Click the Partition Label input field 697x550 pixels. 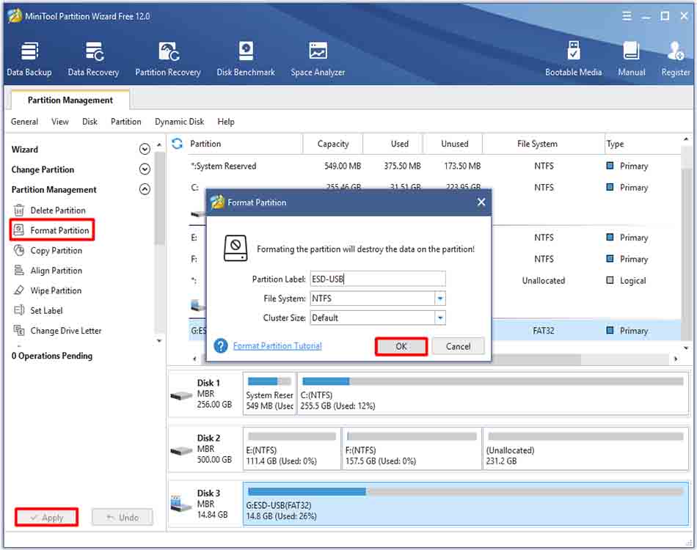point(377,279)
